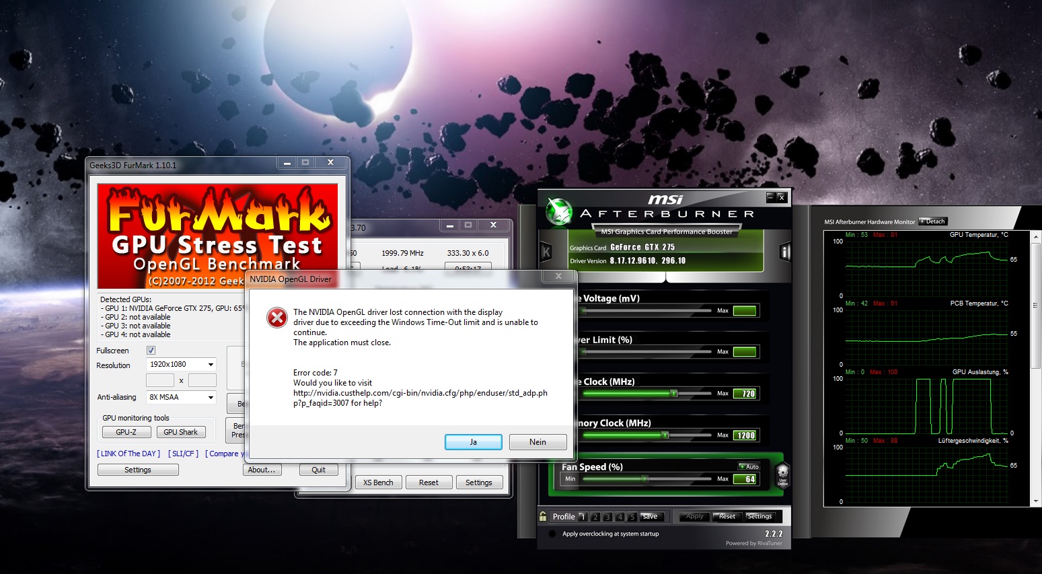Click the hardware monitor scroll up arrow
1042x574 pixels.
pos(1037,236)
